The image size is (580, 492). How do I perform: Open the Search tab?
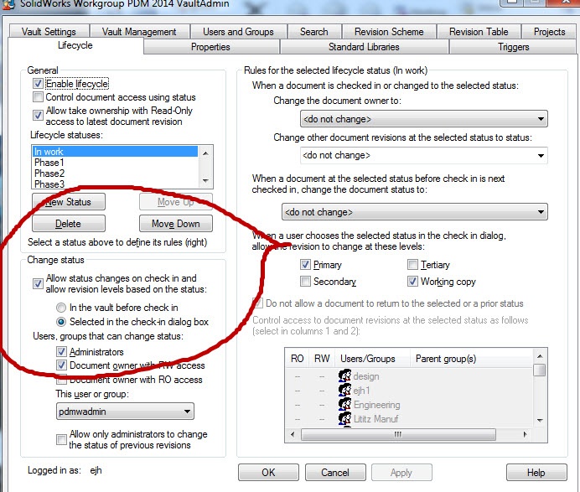click(x=314, y=32)
